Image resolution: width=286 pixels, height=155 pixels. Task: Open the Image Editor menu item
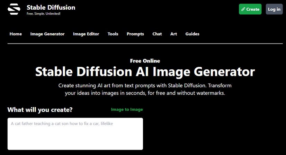[86, 34]
